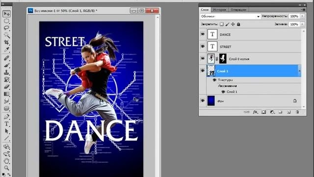Toggle visibility of Текстуры effects
314x177 pixels.
click(x=214, y=80)
